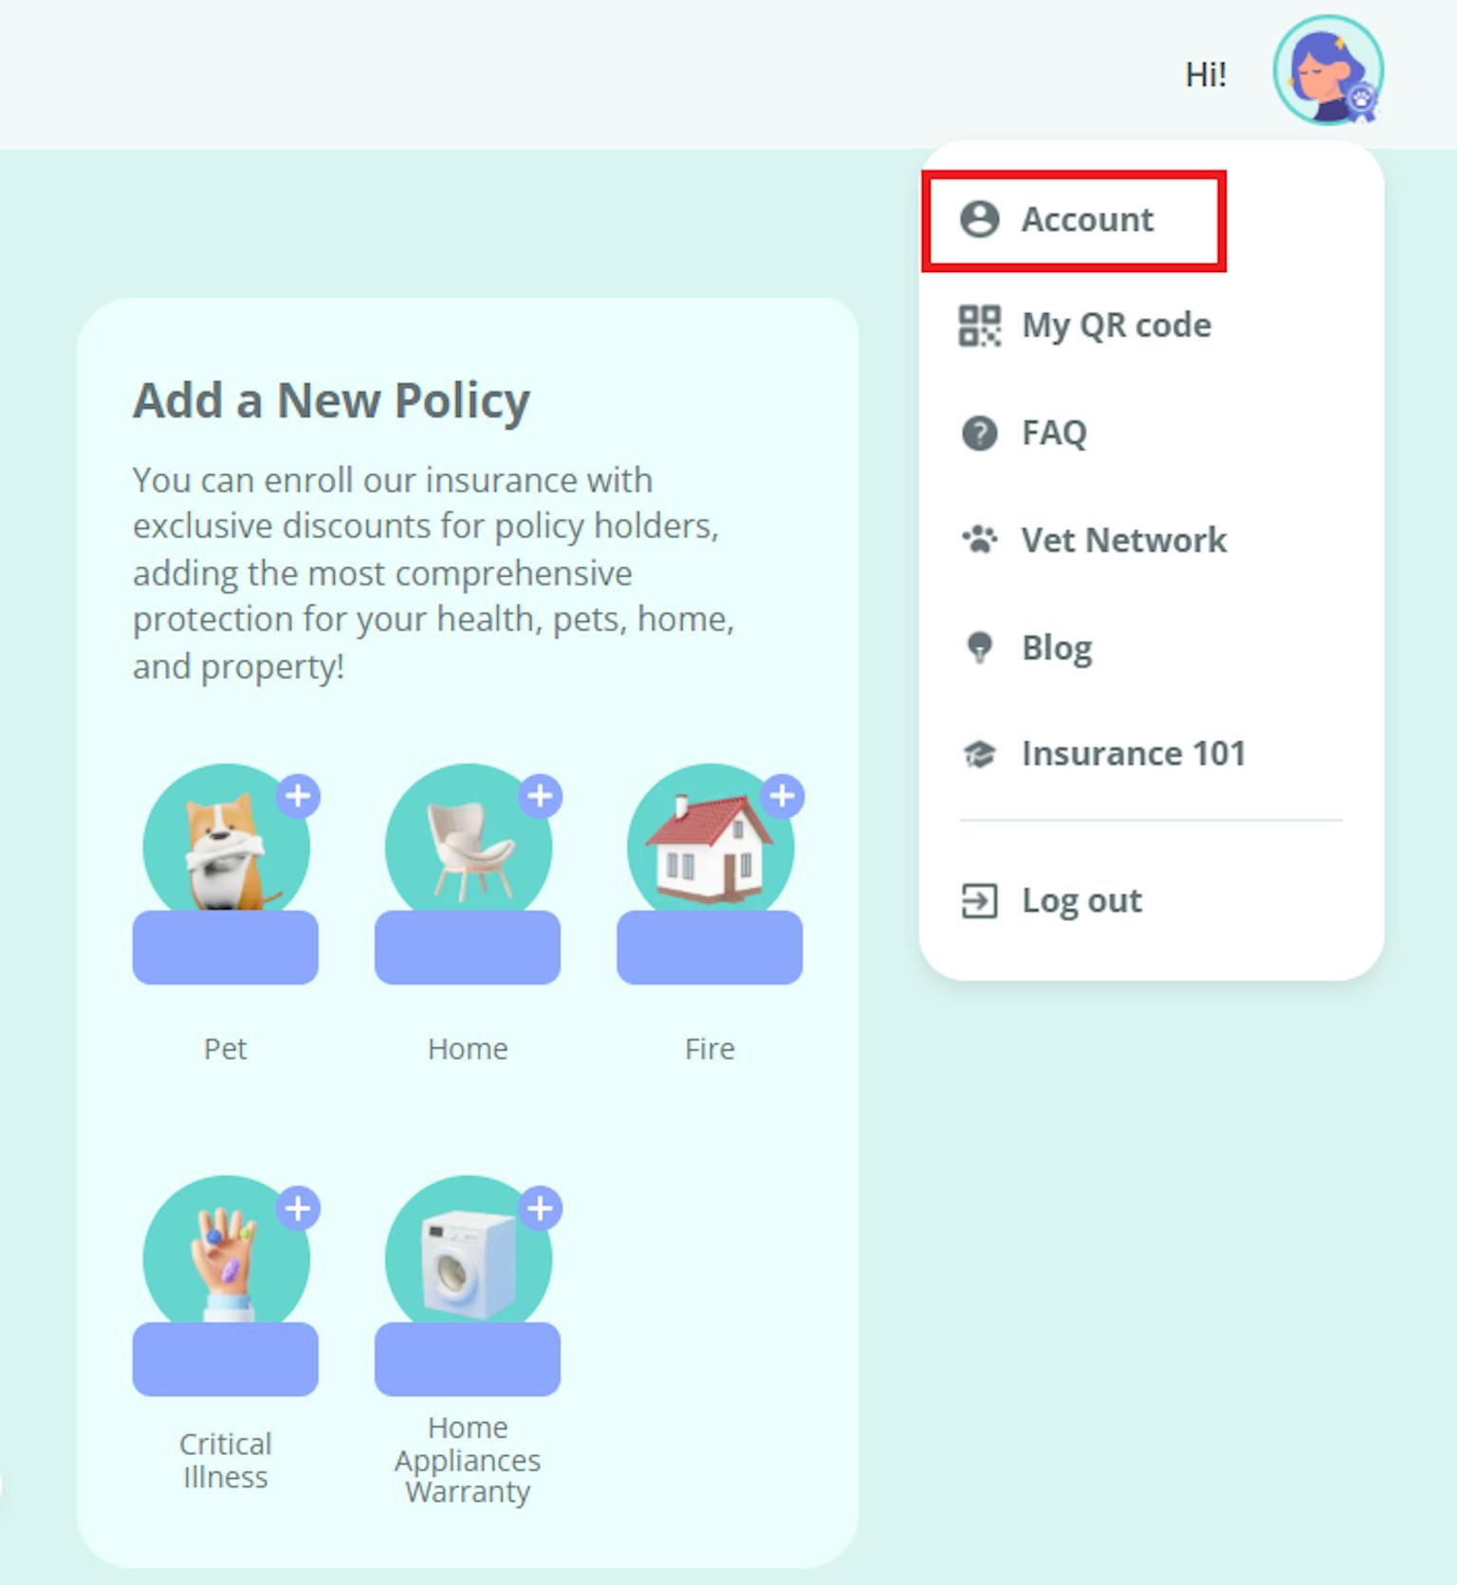Click the Vet Network paw icon

(979, 540)
